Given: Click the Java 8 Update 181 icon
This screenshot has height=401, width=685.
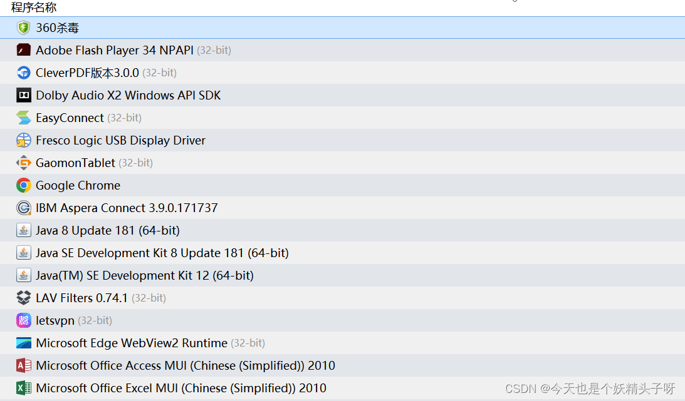Looking at the screenshot, I should [x=24, y=230].
